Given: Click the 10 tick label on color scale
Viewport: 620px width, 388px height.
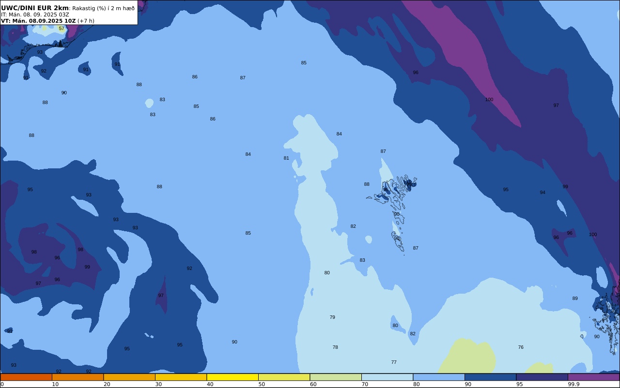Looking at the screenshot, I should tap(55, 384).
